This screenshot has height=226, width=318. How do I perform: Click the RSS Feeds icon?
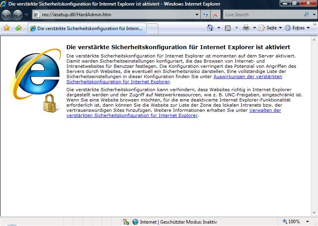[228, 28]
